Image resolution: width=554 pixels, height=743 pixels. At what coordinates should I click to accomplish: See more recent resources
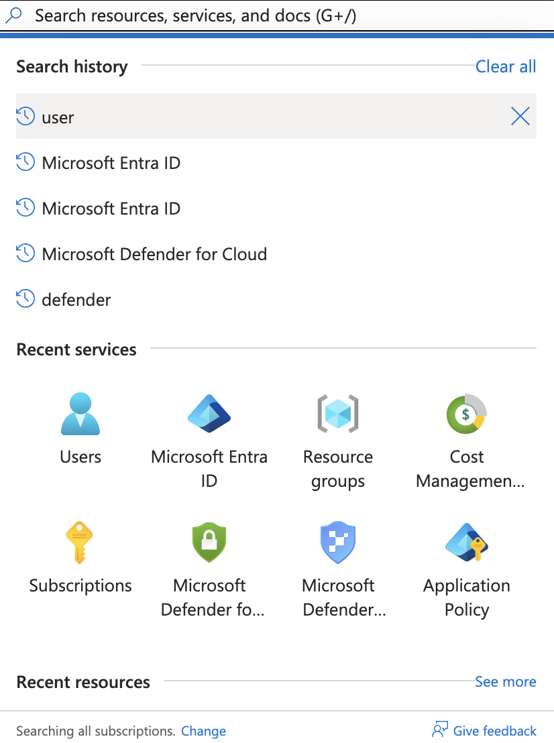click(506, 681)
